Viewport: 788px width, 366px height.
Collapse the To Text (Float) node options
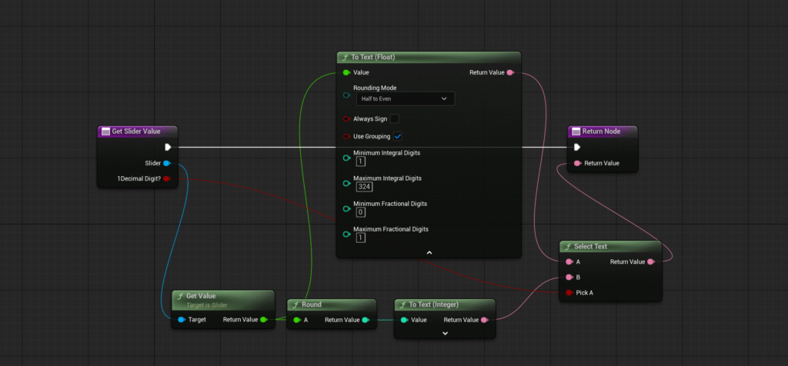(429, 251)
